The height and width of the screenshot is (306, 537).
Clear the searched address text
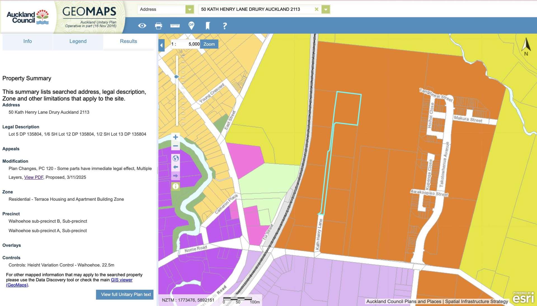click(x=316, y=9)
